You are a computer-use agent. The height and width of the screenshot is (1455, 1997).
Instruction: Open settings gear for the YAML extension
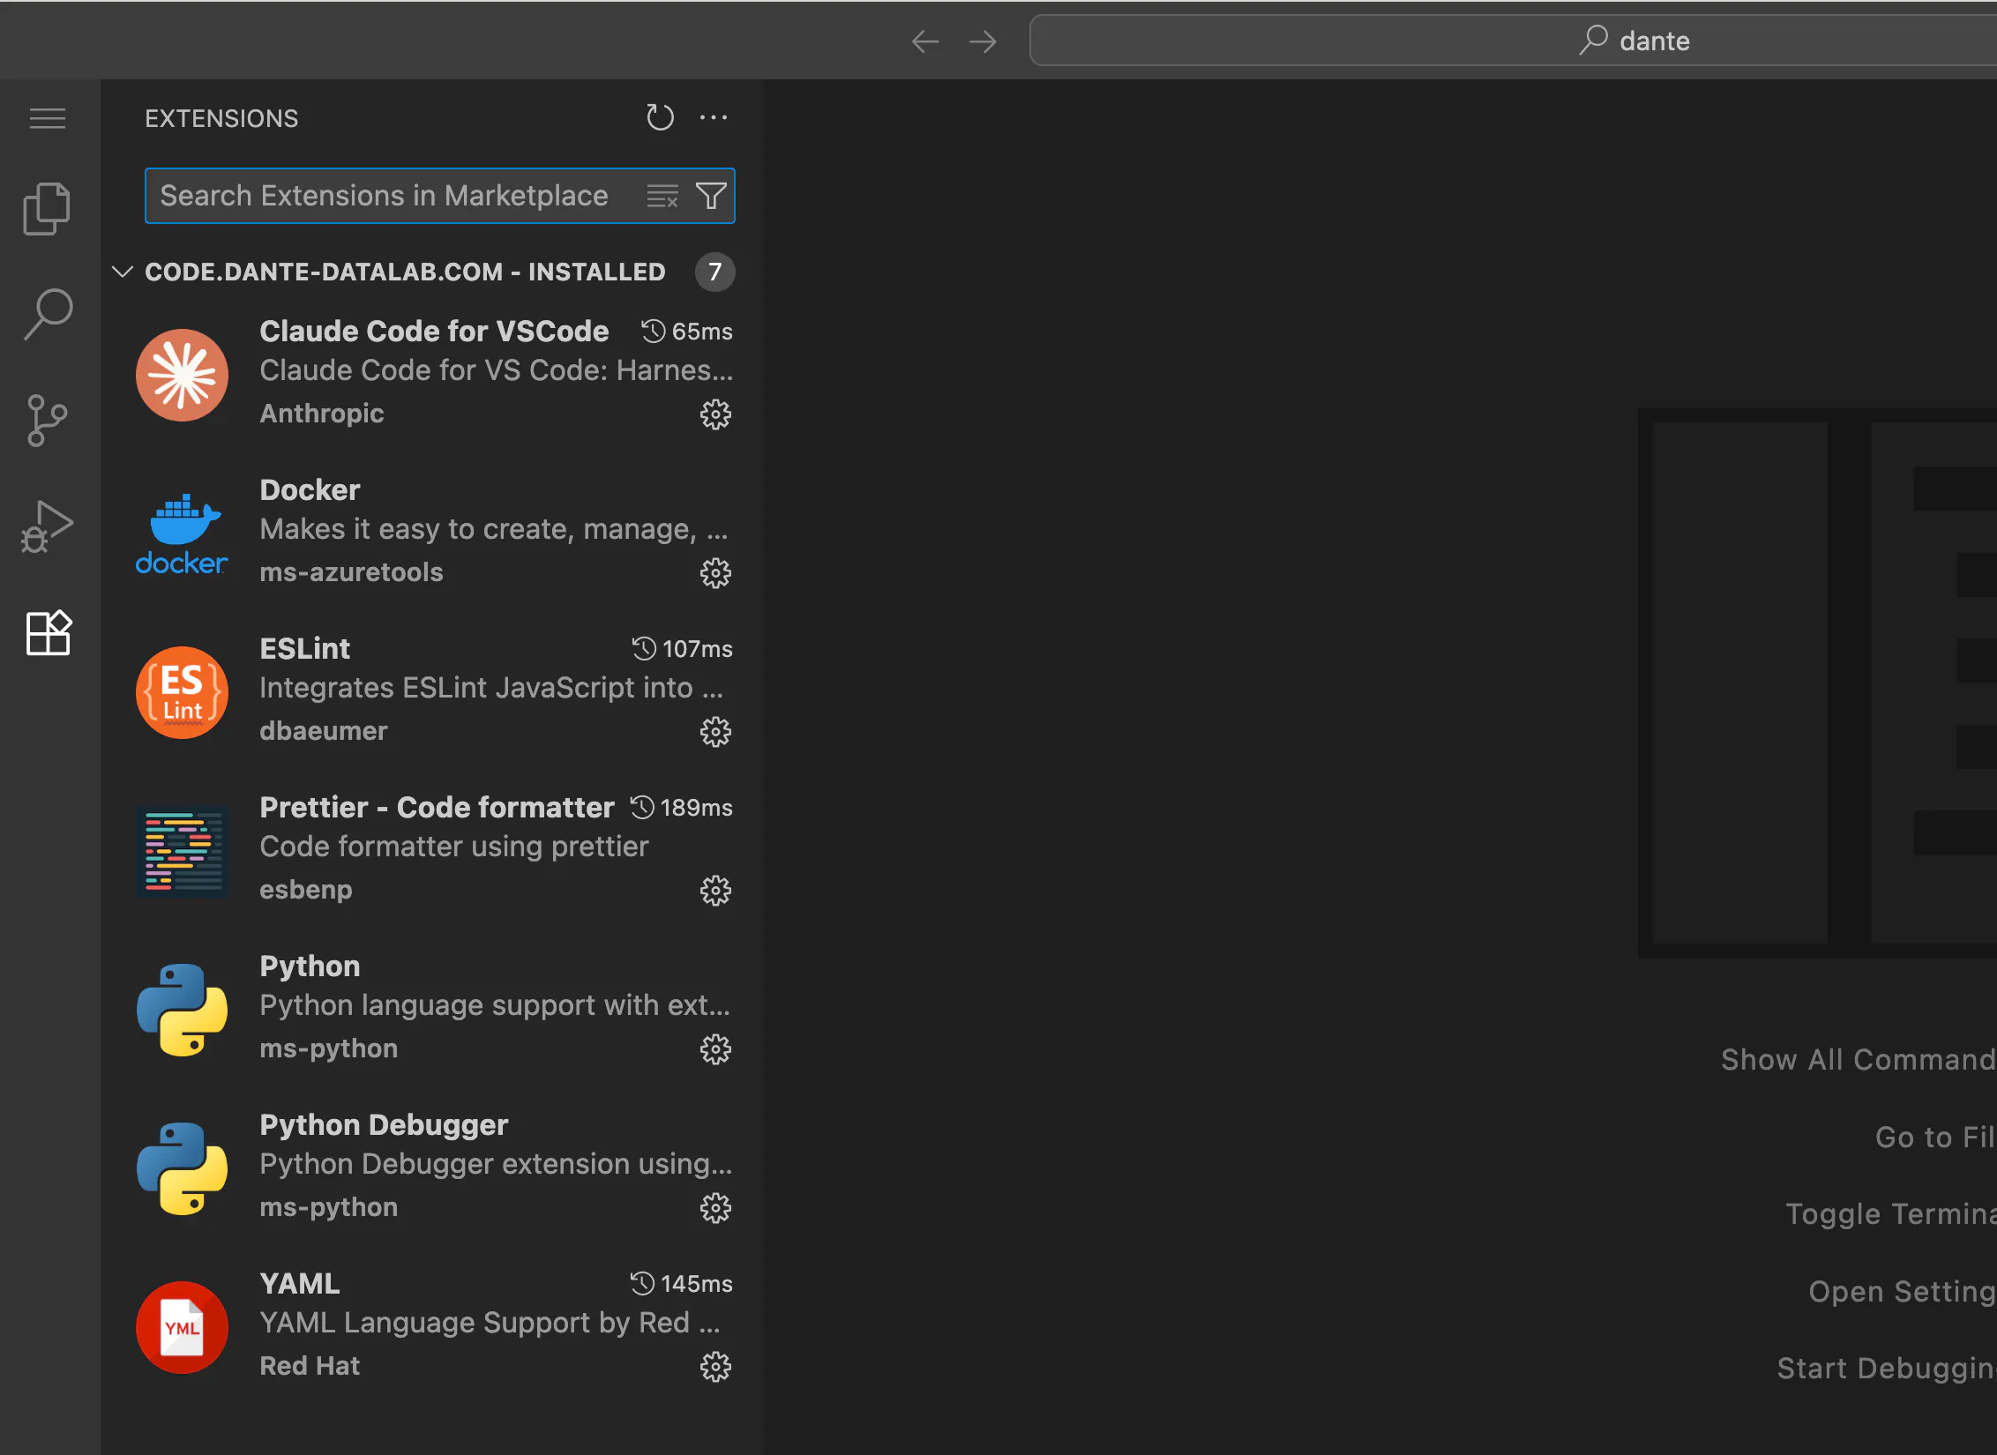click(x=715, y=1366)
